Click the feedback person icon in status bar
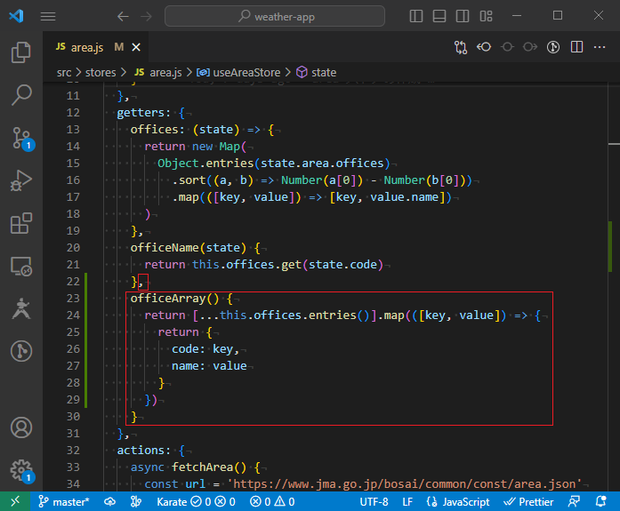 coord(574,501)
